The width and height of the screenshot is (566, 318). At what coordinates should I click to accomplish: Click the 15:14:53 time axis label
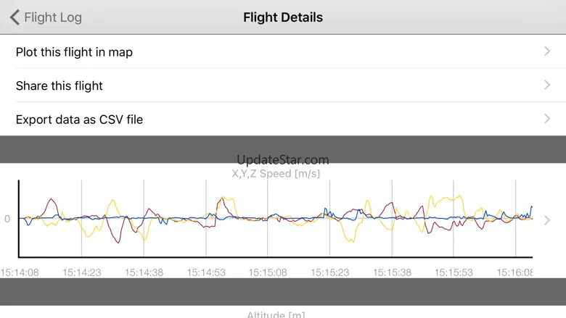[206, 273]
